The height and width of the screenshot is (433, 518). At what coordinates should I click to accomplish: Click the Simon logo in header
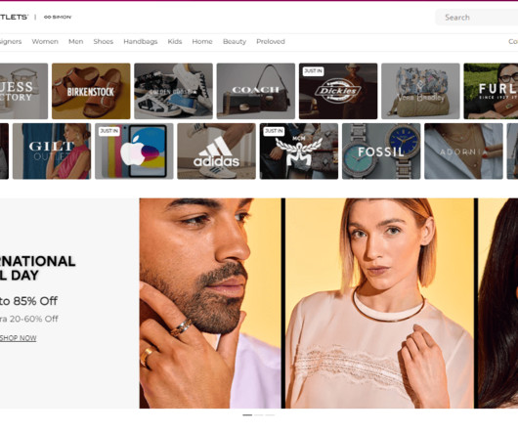pyautogui.click(x=58, y=18)
